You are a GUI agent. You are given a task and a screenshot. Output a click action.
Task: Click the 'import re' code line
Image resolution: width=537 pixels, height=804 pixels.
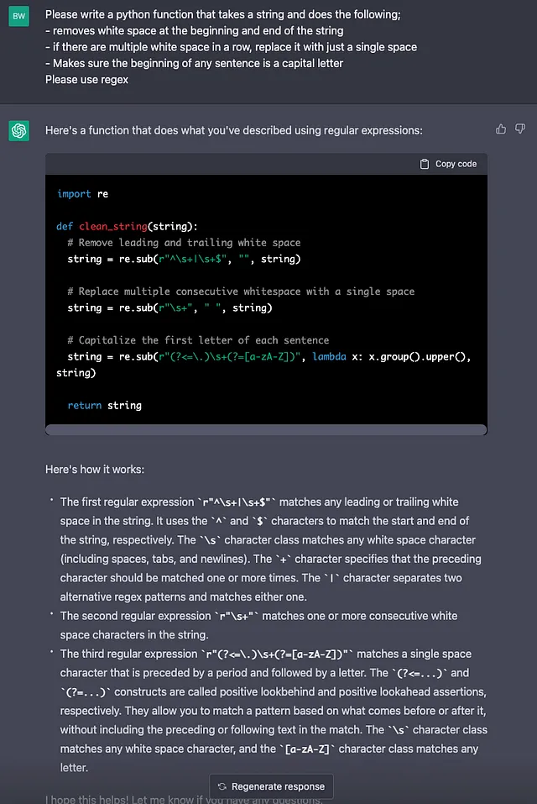point(82,194)
